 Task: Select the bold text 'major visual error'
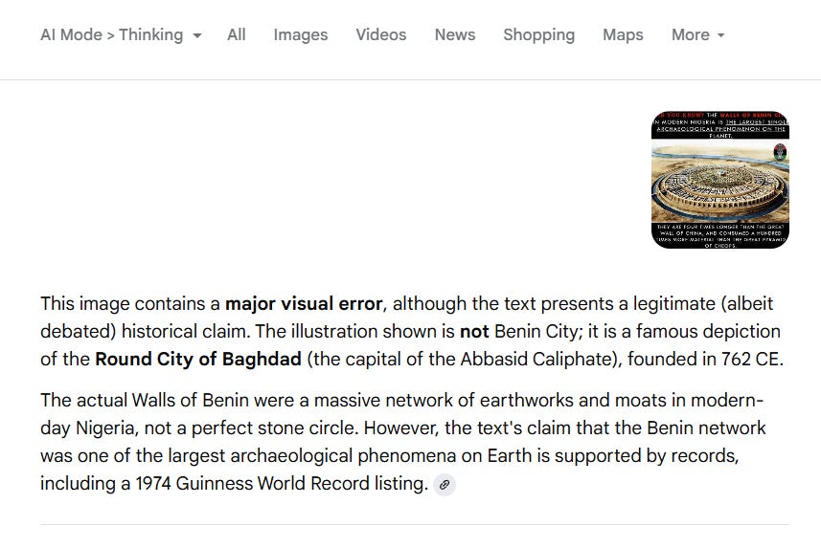point(304,304)
